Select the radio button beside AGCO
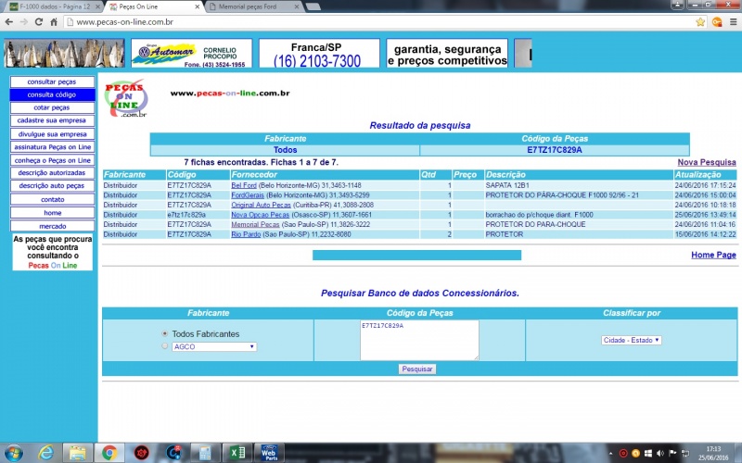The width and height of the screenshot is (742, 463). point(165,346)
